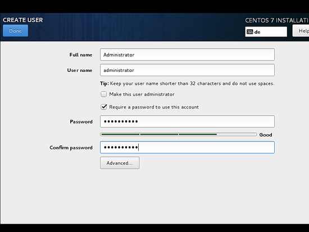Image resolution: width=309 pixels, height=232 pixels.
Task: Click the 'Confirm password' field label
Action: (71, 148)
